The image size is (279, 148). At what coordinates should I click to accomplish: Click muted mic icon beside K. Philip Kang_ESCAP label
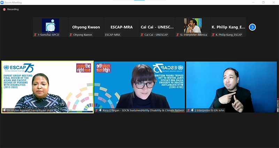(213, 35)
